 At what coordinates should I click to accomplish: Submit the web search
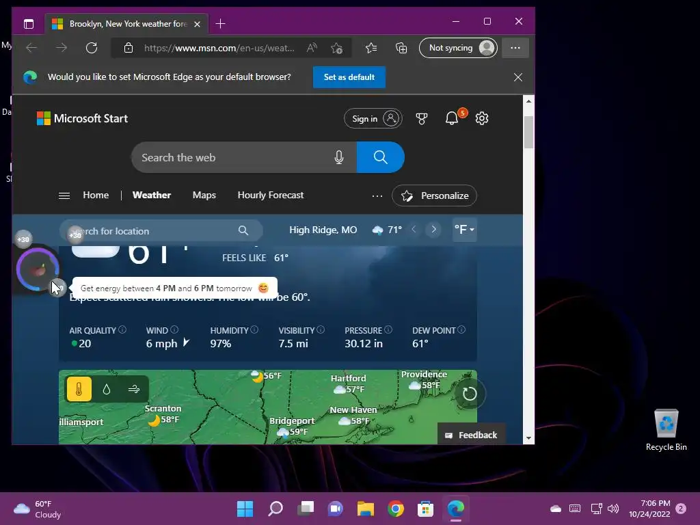click(x=380, y=157)
